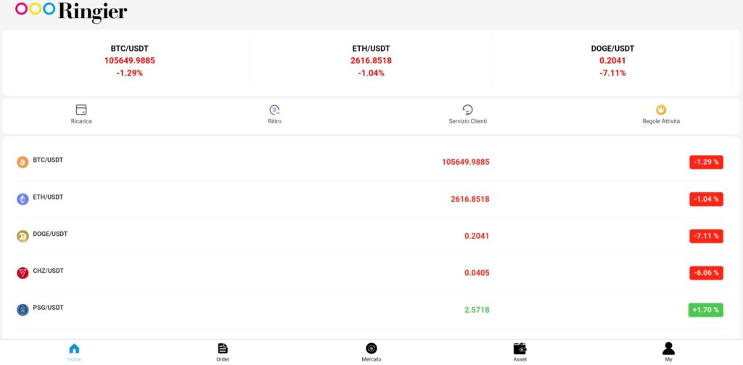743x365 pixels.
Task: Select ETH/USDT pair name in list
Action: pyautogui.click(x=48, y=197)
